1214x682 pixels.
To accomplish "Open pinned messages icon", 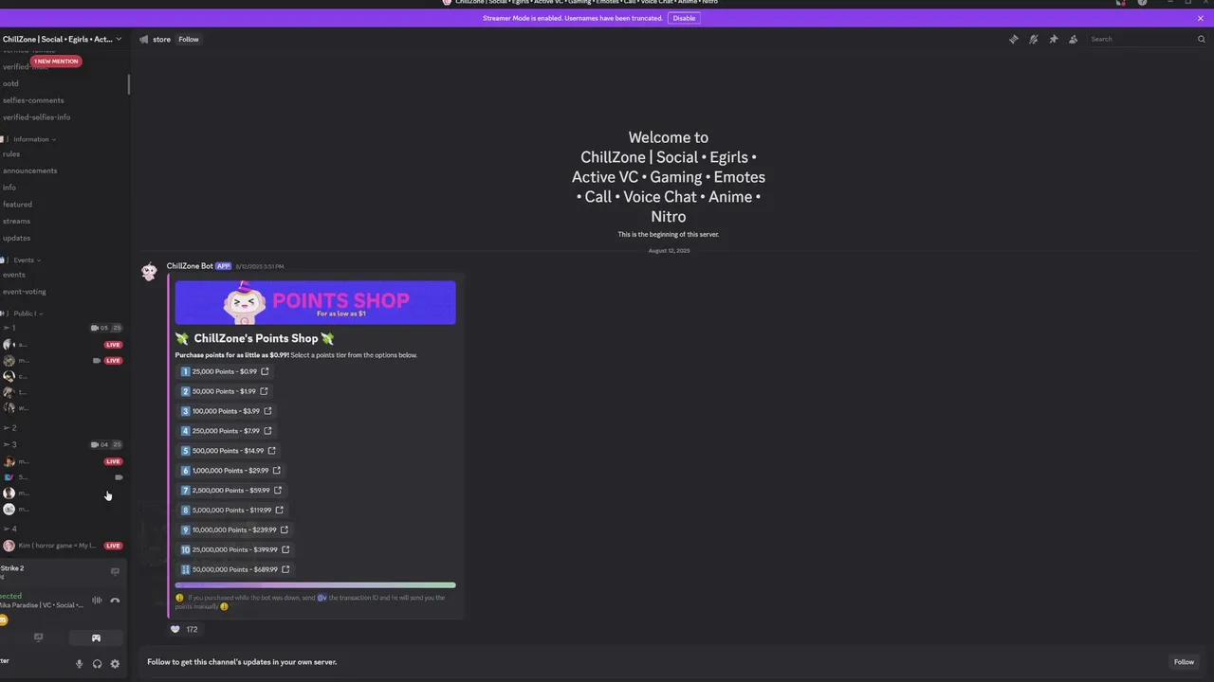I will [x=1053, y=39].
